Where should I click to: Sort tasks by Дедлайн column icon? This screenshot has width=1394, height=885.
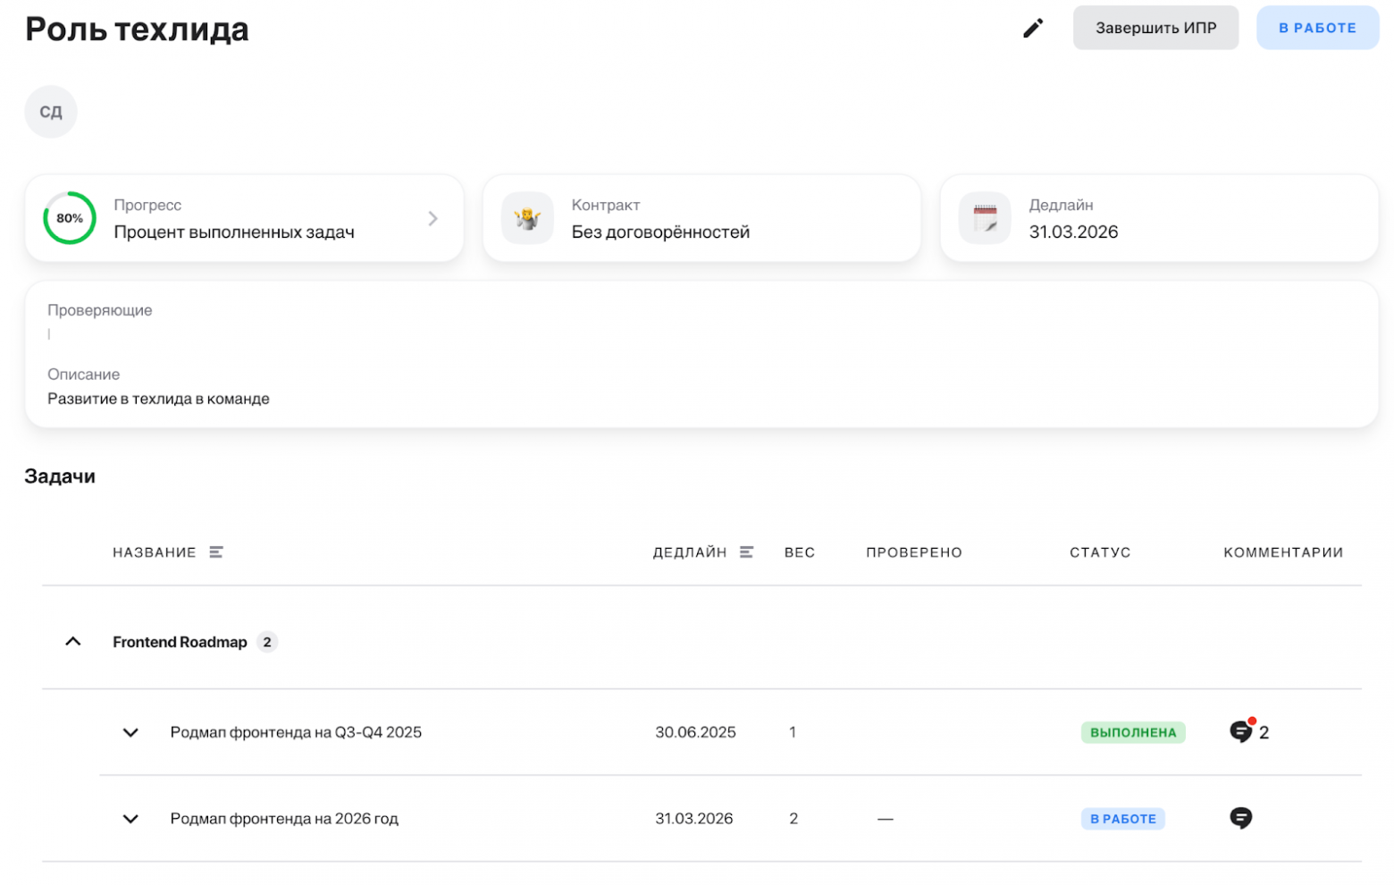[x=746, y=552]
